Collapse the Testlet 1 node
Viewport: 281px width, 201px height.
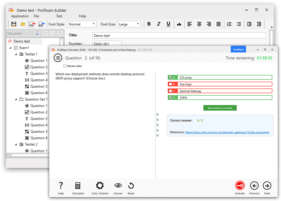[x=16, y=54]
